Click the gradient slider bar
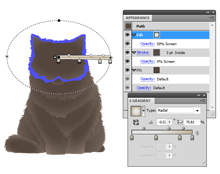Screen dimensions: 220x174 162,132
